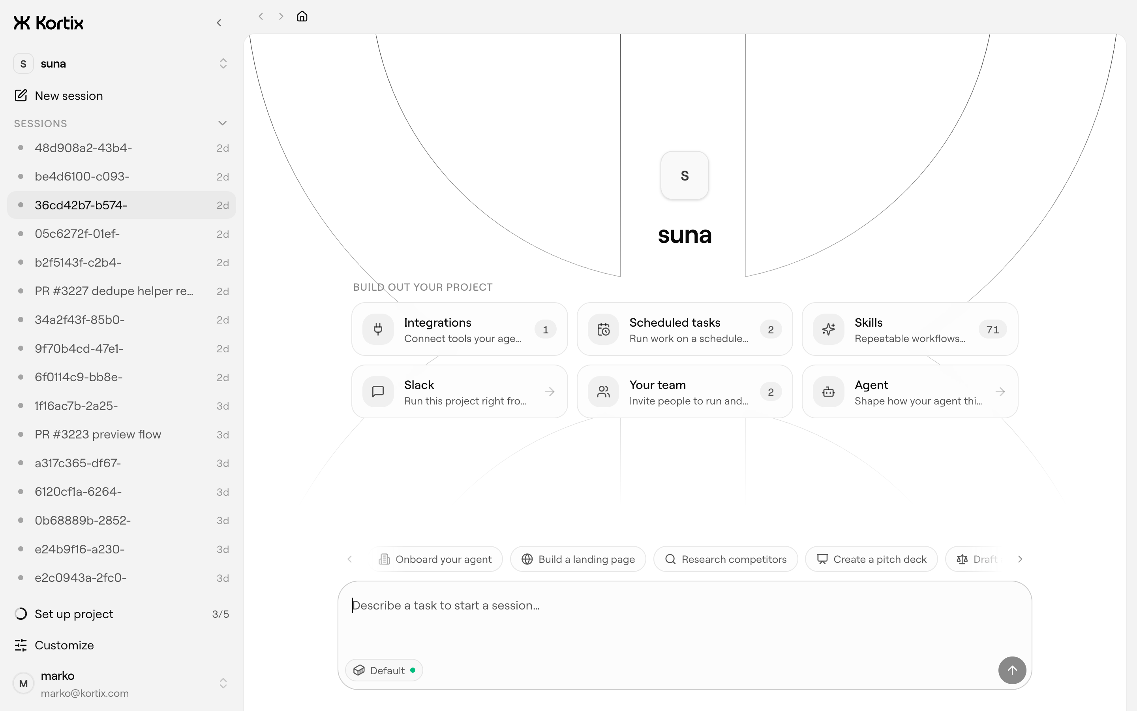This screenshot has height=711, width=1137.
Task: Click the Integrations count badge 1
Action: [546, 330]
